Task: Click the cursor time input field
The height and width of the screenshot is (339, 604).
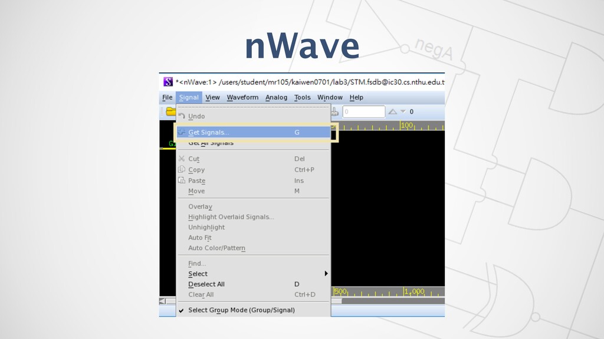Action: point(363,111)
